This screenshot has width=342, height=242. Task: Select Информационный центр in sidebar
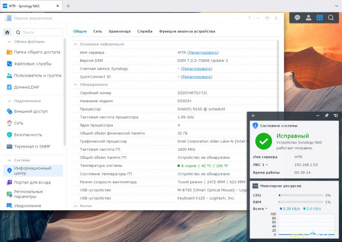tap(33, 171)
